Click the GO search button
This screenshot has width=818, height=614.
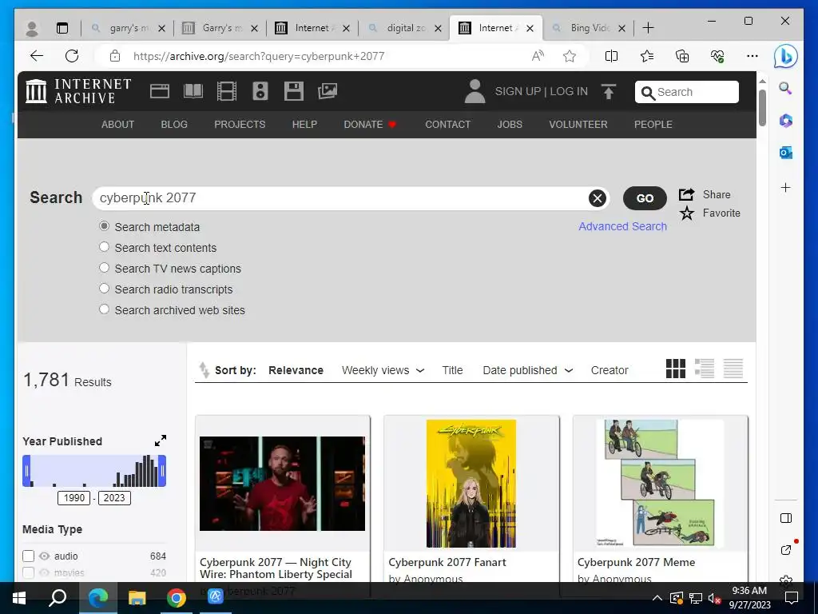click(645, 198)
